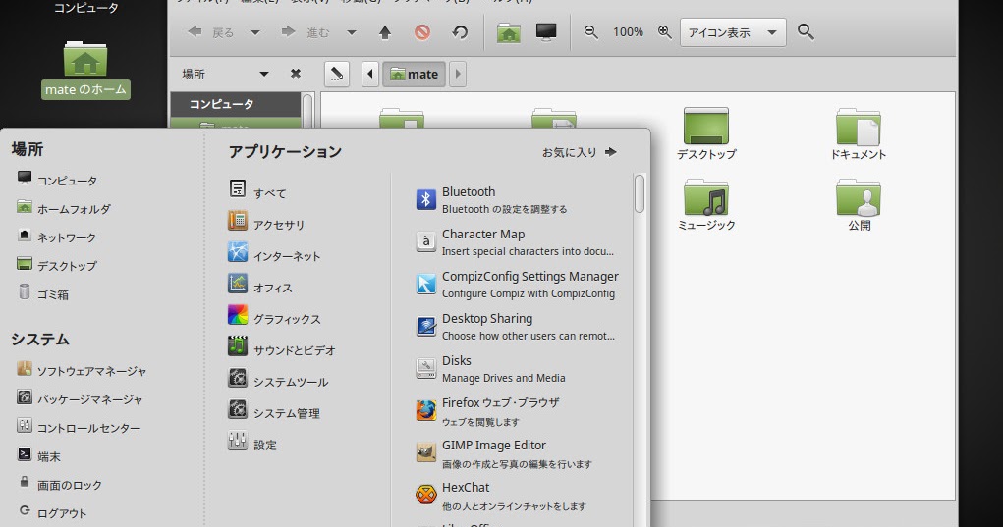Screen dimensions: 1003x527
Task: Click mate のホーム desktop icon
Action: pyautogui.click(x=85, y=70)
